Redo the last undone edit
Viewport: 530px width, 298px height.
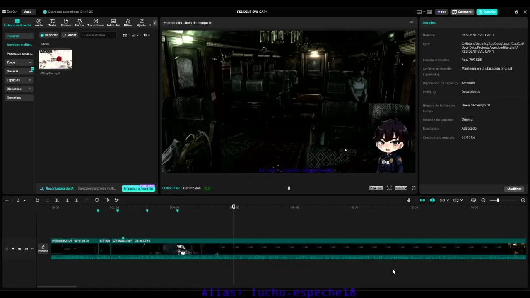pos(47,200)
